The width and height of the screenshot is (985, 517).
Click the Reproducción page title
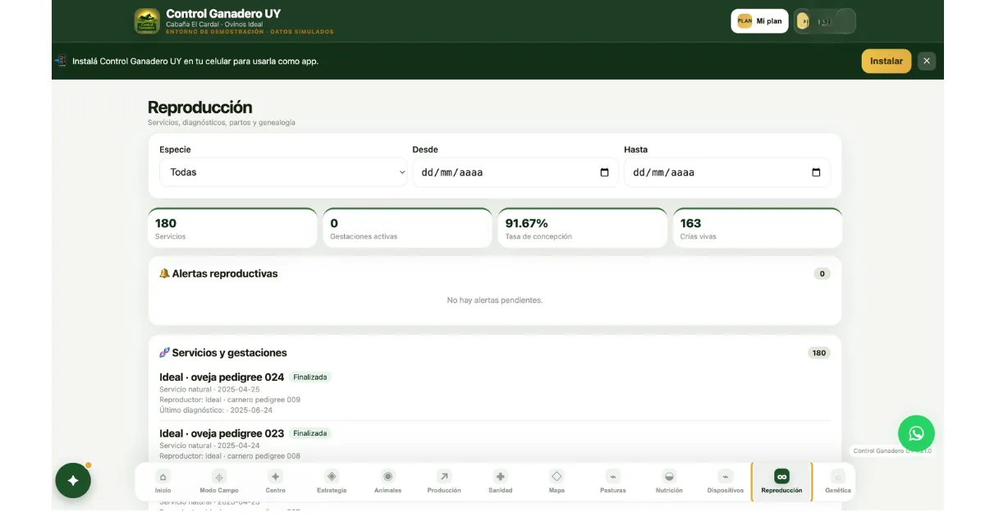(200, 108)
